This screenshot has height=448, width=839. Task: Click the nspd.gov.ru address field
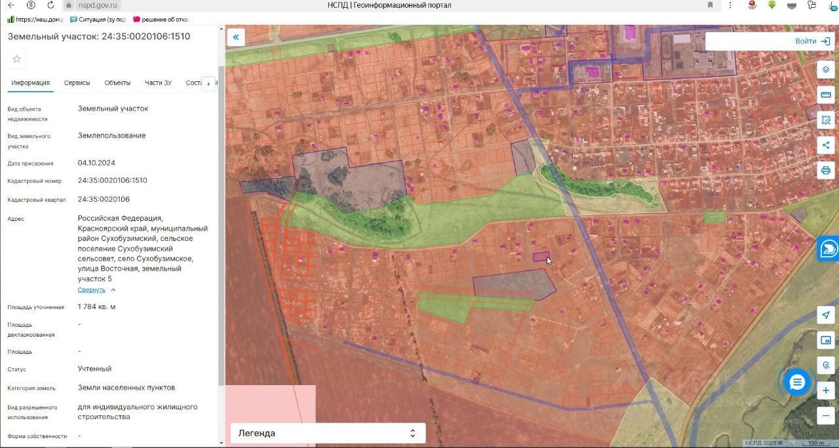(x=98, y=5)
